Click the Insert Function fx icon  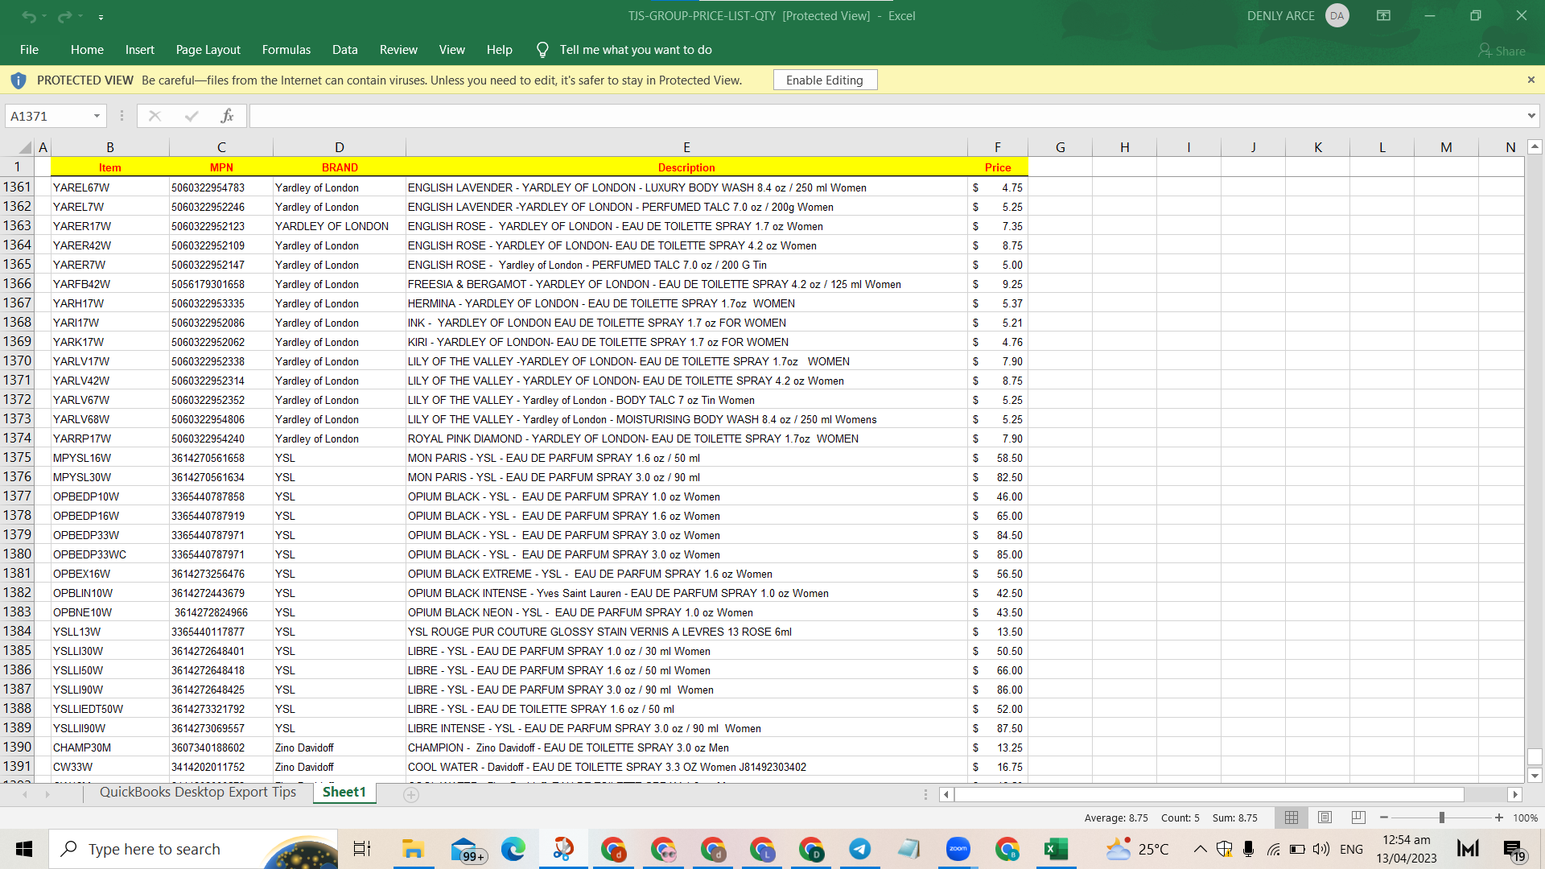click(x=227, y=116)
